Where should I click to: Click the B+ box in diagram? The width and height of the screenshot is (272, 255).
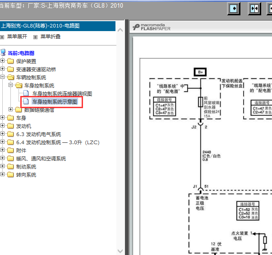(200, 72)
